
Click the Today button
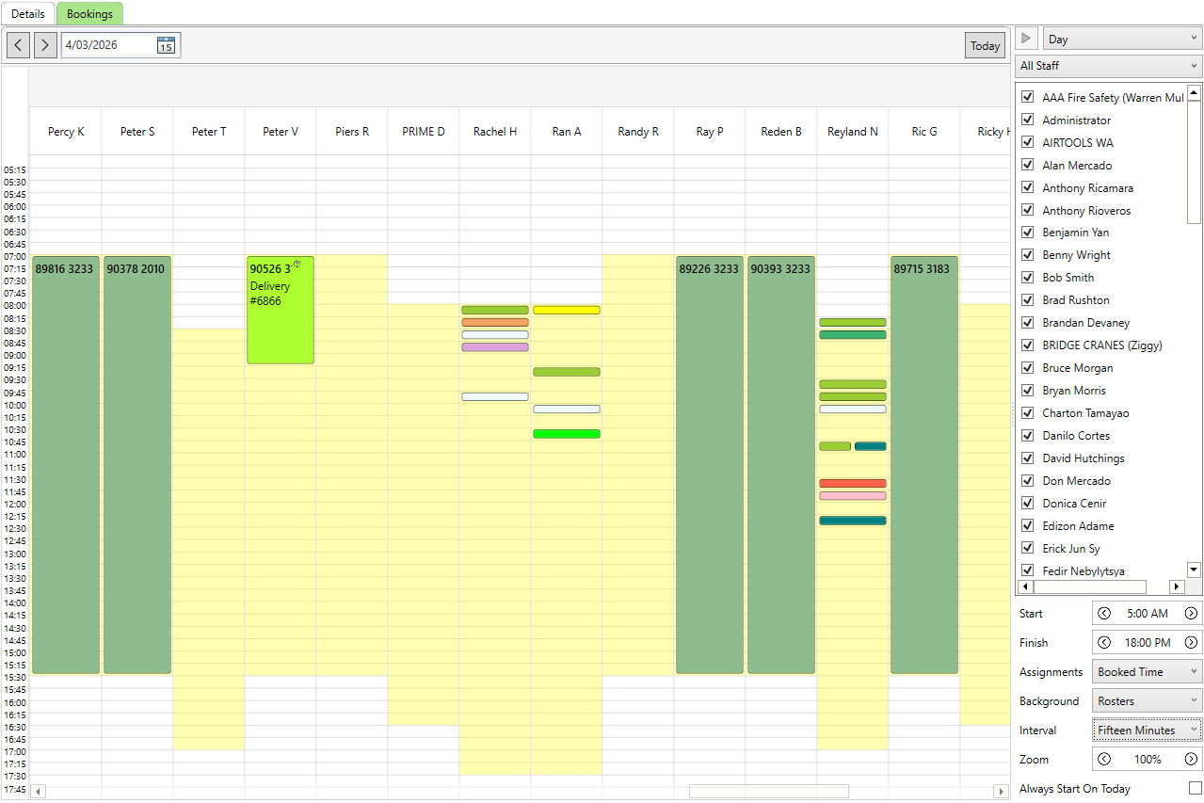(985, 45)
